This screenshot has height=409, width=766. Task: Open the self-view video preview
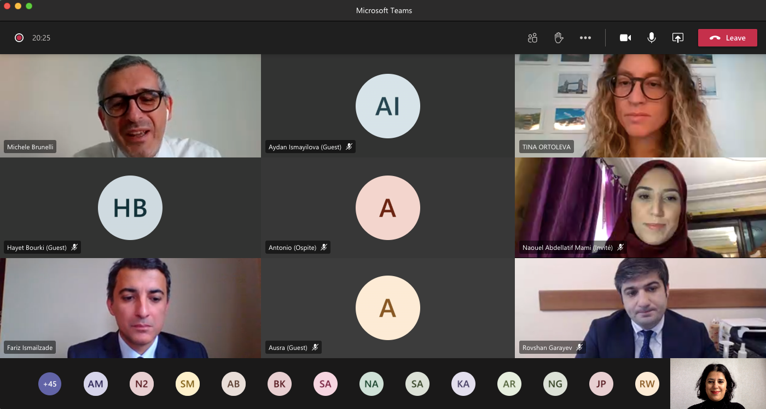pos(718,383)
